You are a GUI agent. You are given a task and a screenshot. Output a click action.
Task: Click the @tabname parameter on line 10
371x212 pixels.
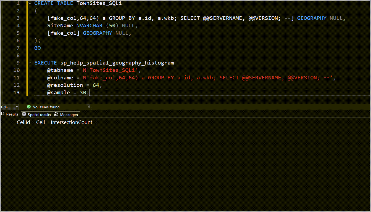coord(60,70)
